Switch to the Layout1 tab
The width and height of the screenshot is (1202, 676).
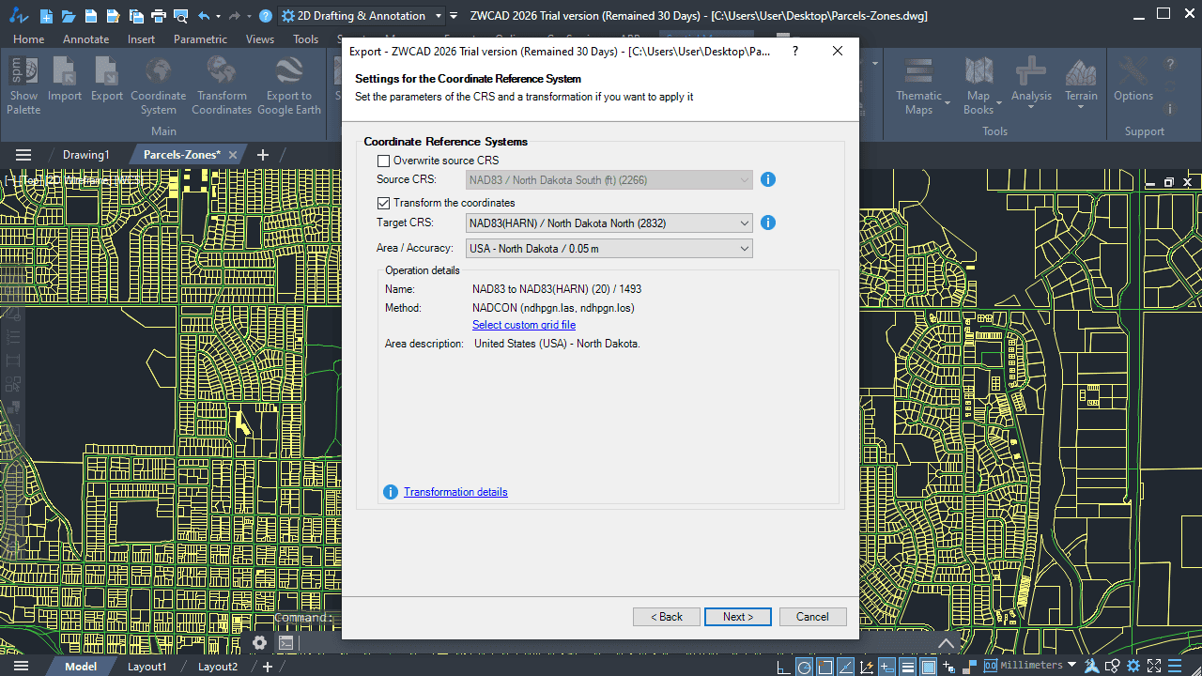pos(147,667)
